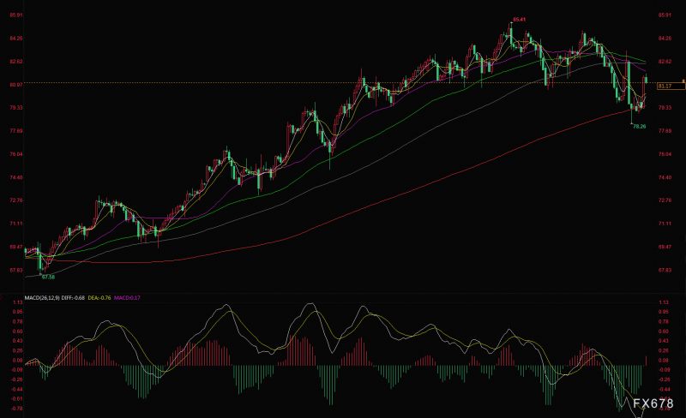Click 82.62 on the left price axis

click(16, 62)
